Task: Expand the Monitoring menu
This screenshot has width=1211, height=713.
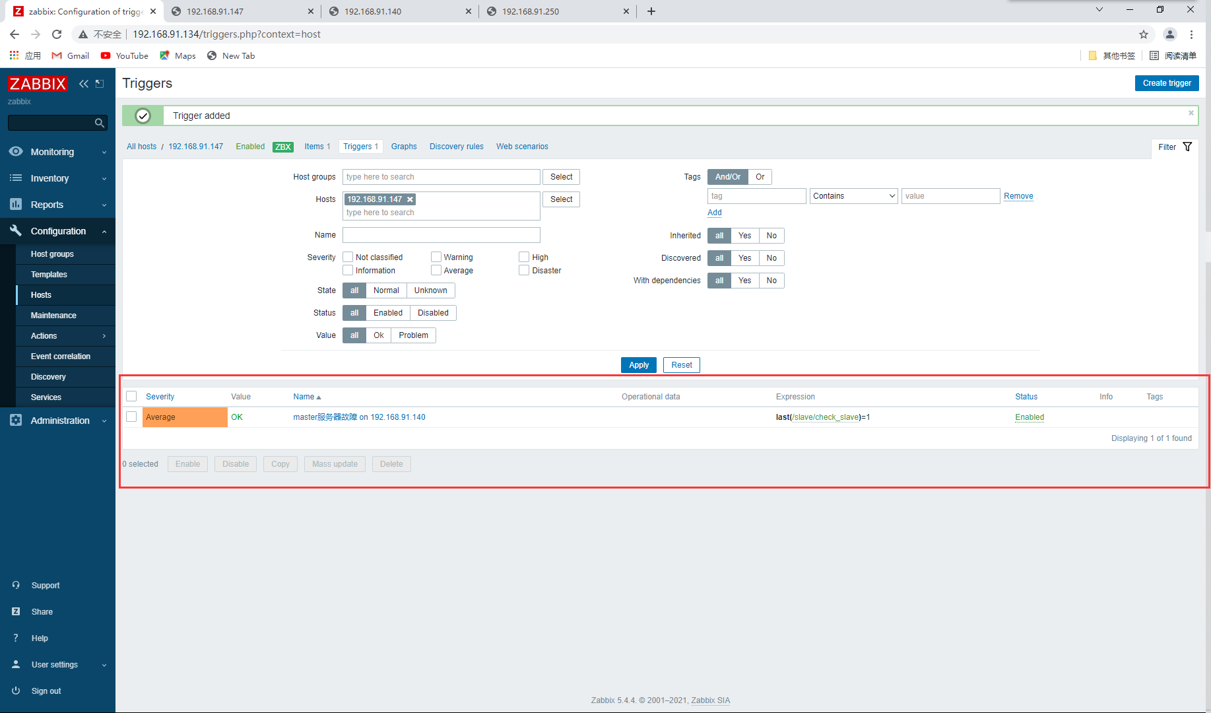Action: 104,153
